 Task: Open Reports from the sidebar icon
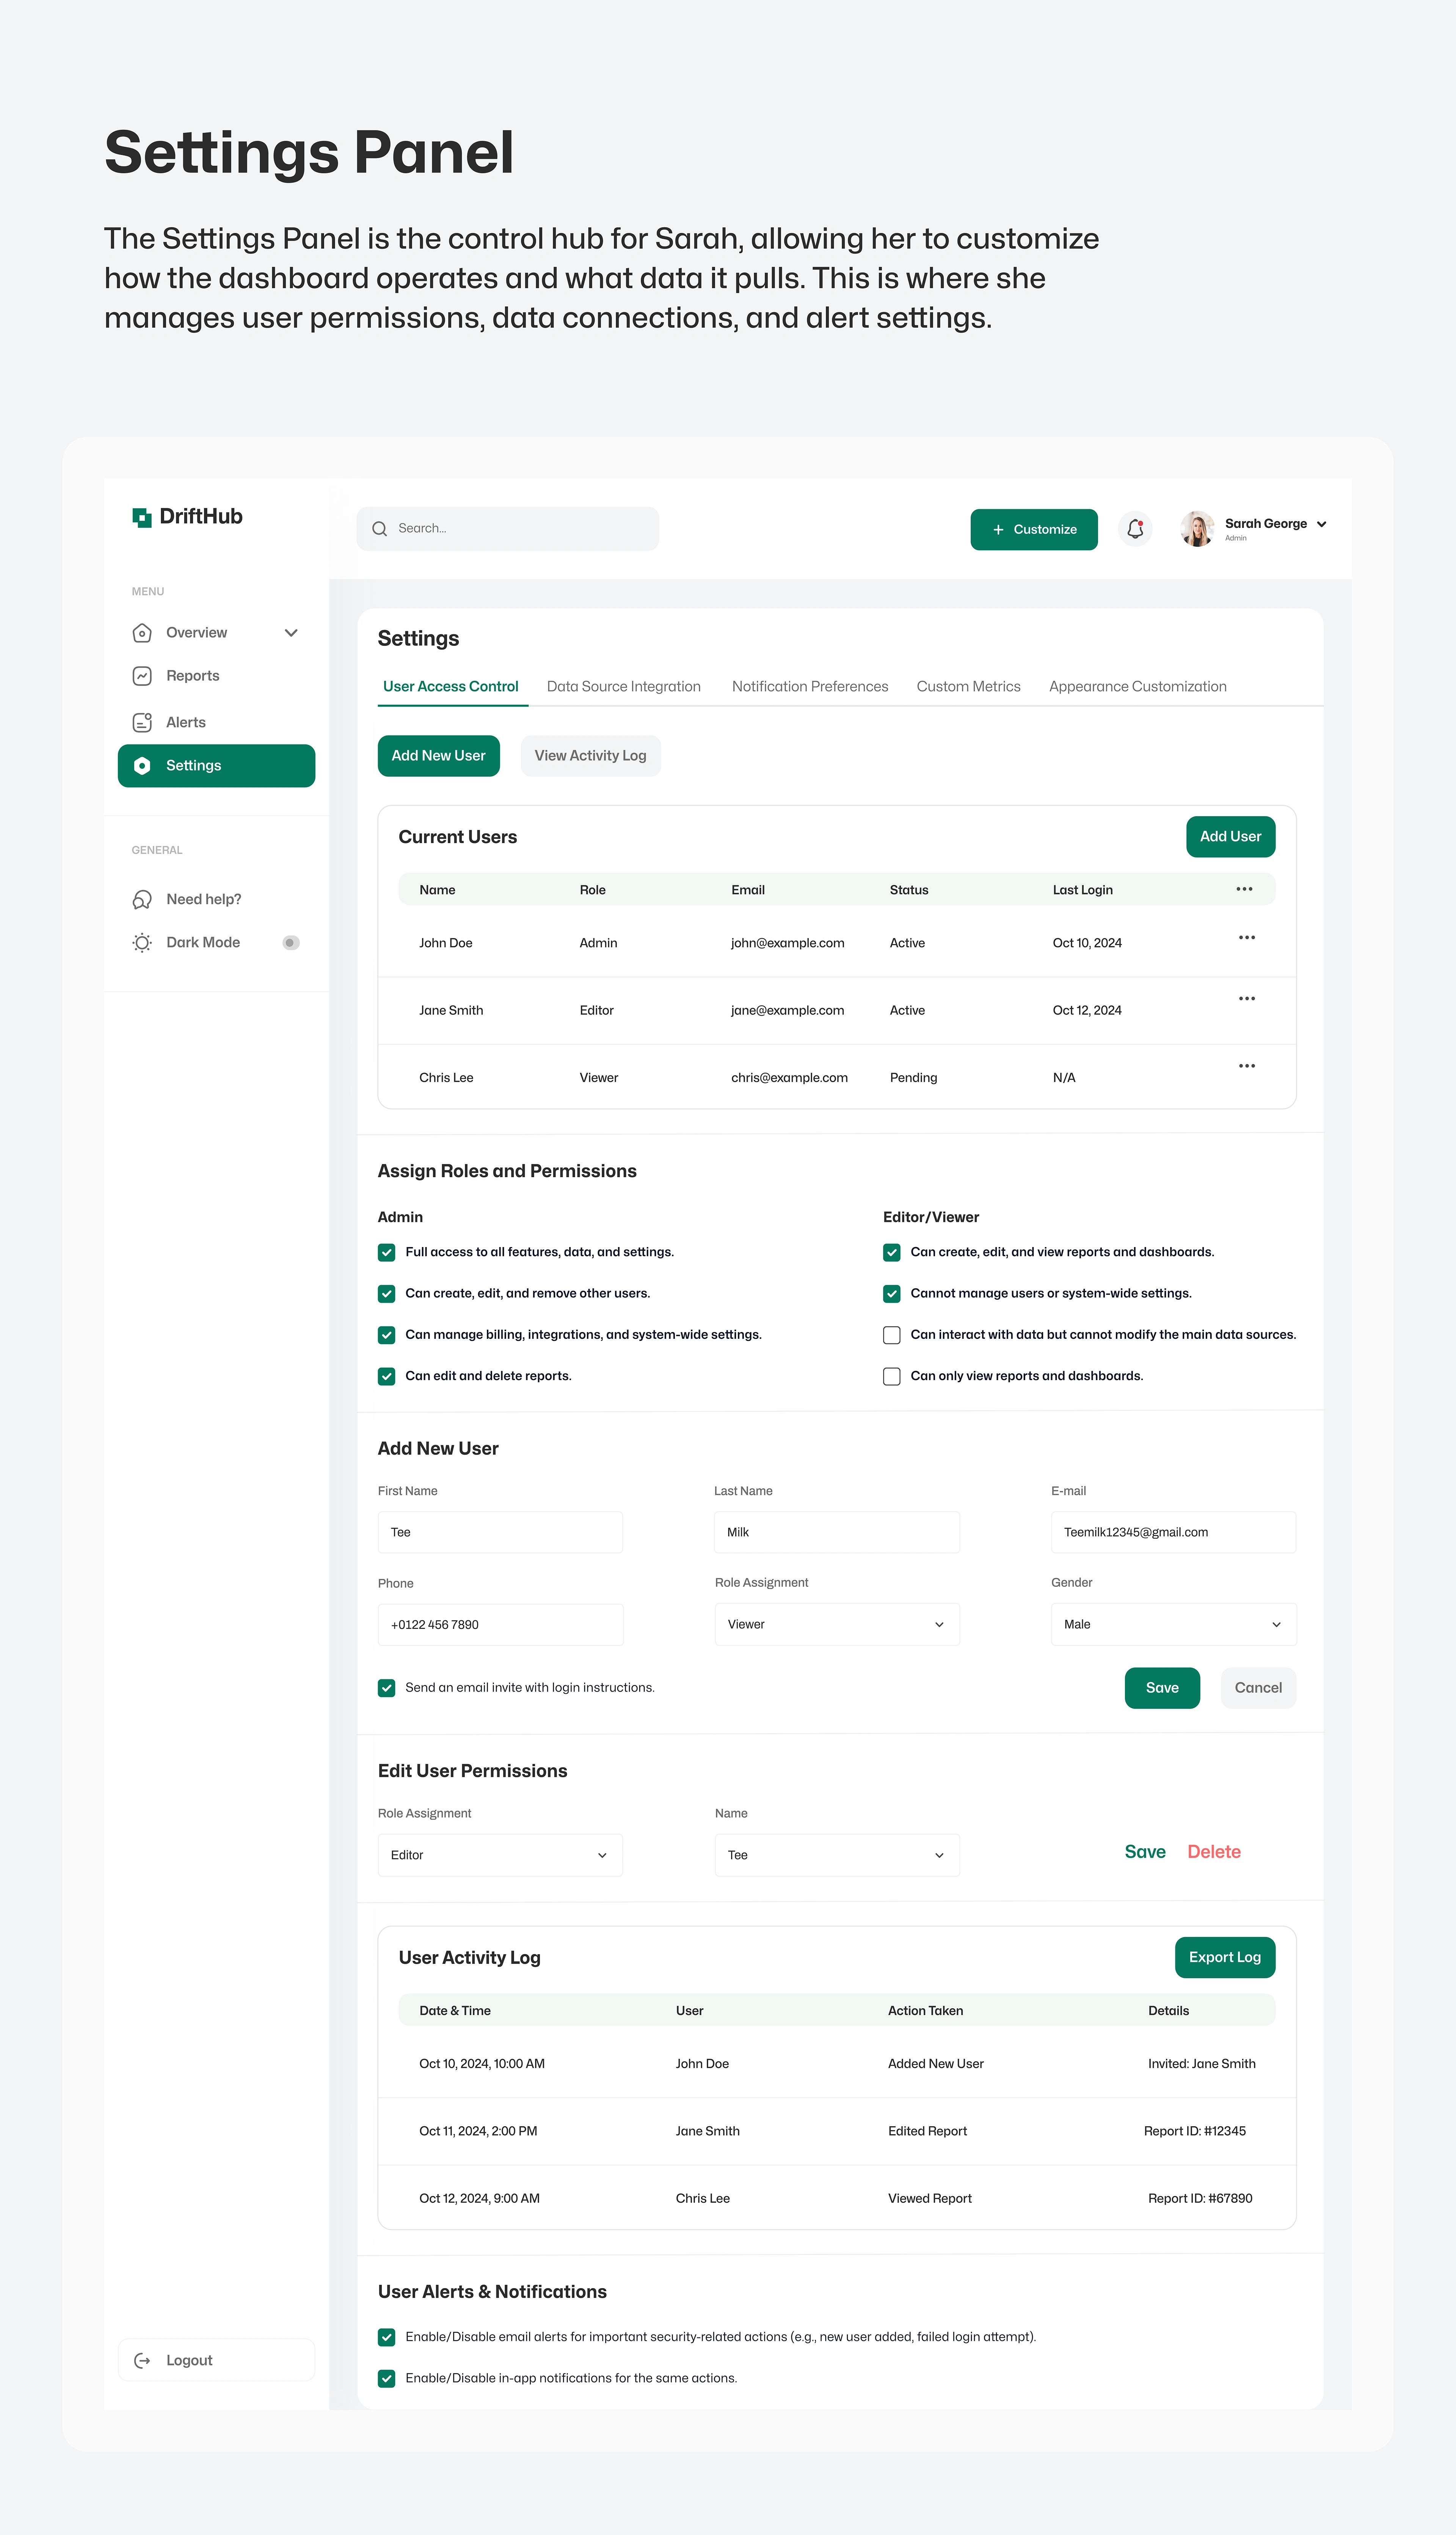coord(142,676)
